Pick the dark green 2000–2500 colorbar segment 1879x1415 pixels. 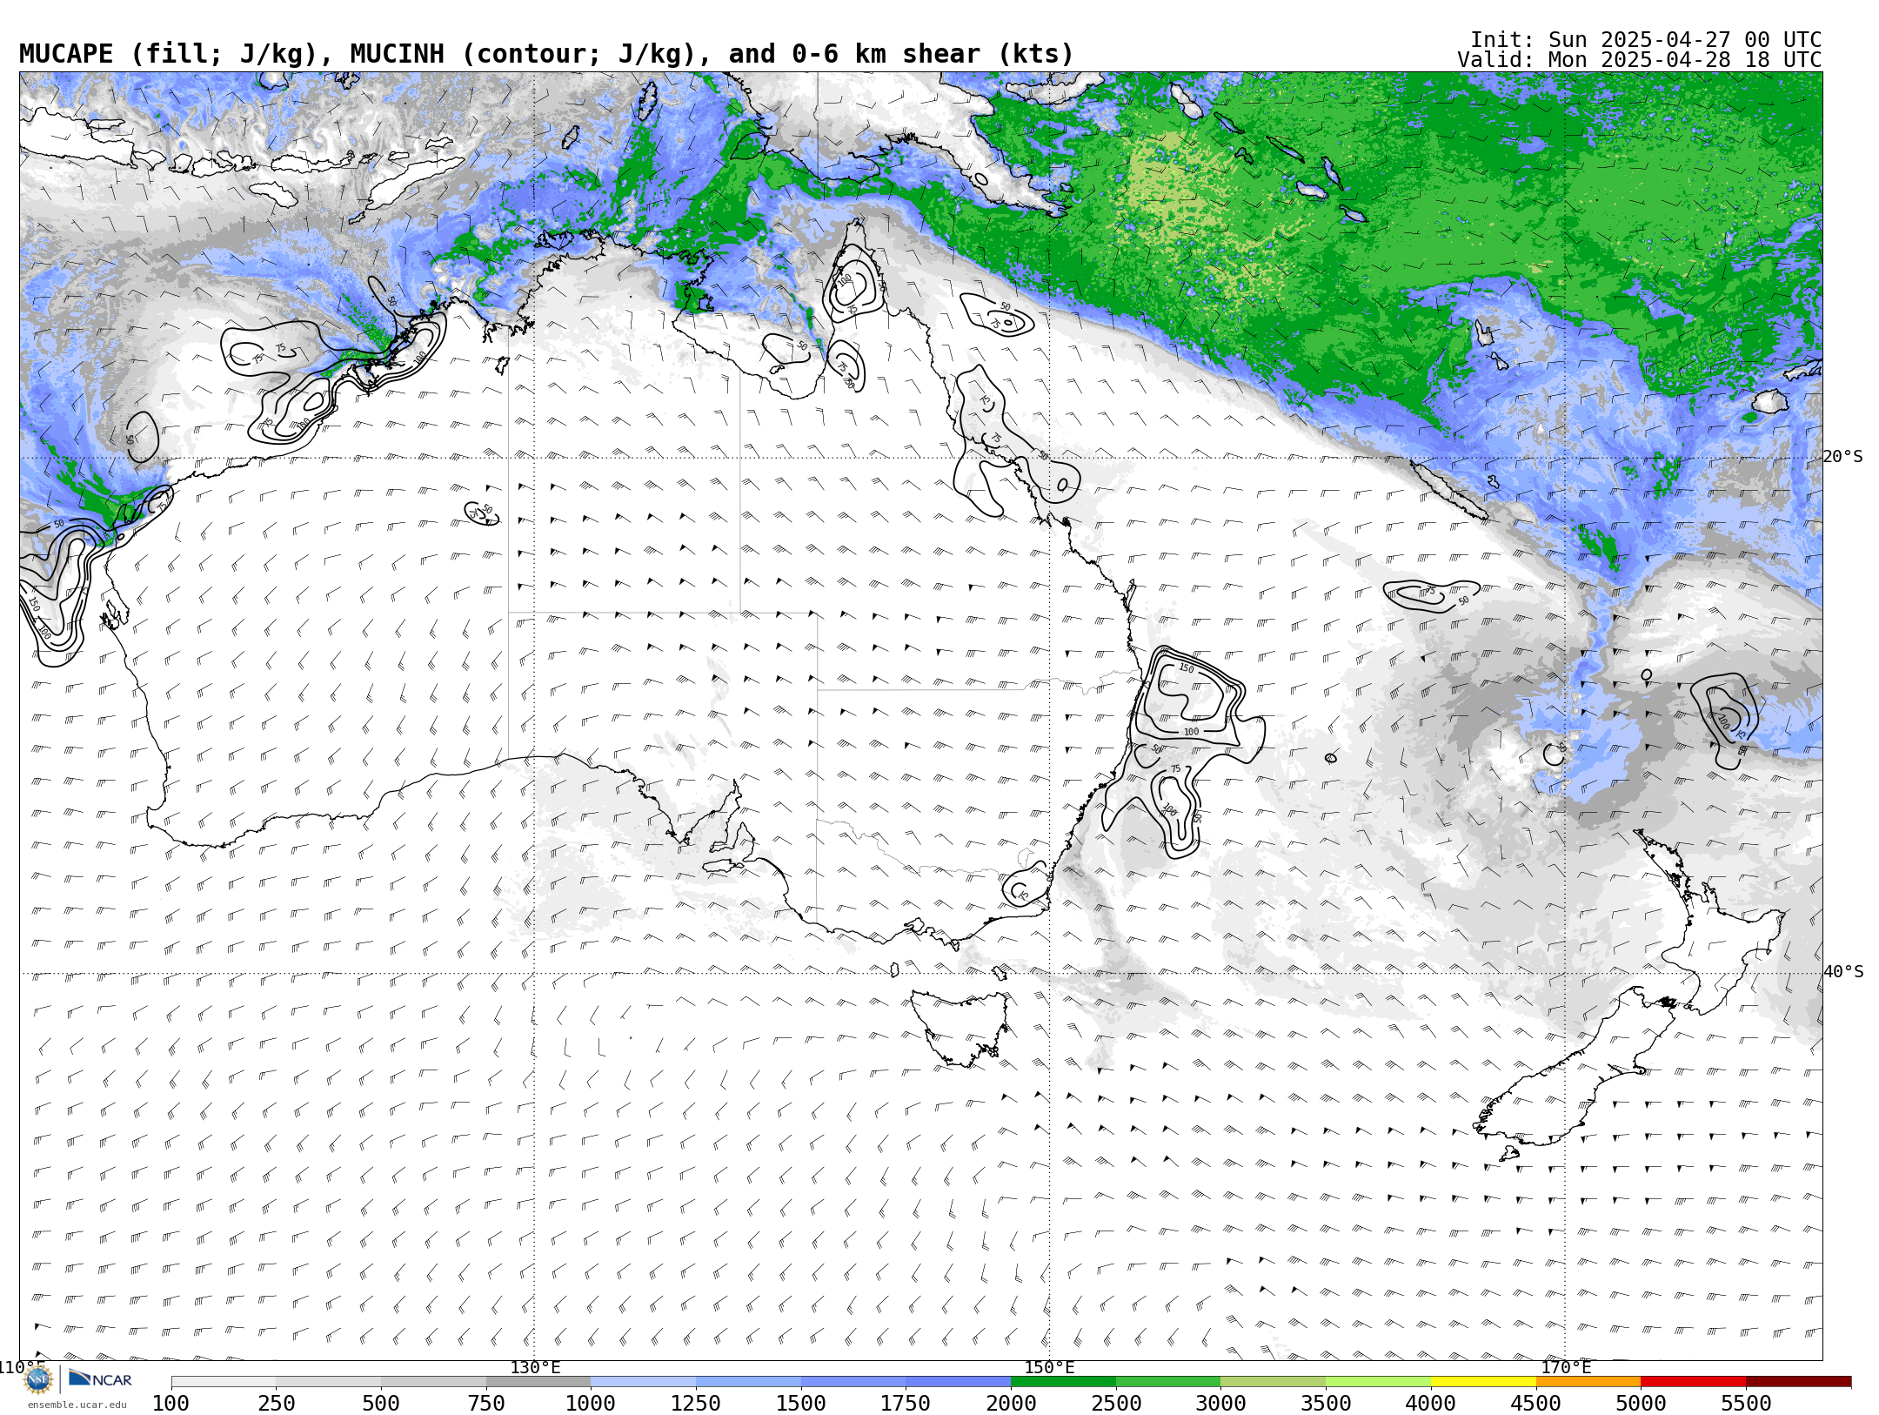[1063, 1382]
